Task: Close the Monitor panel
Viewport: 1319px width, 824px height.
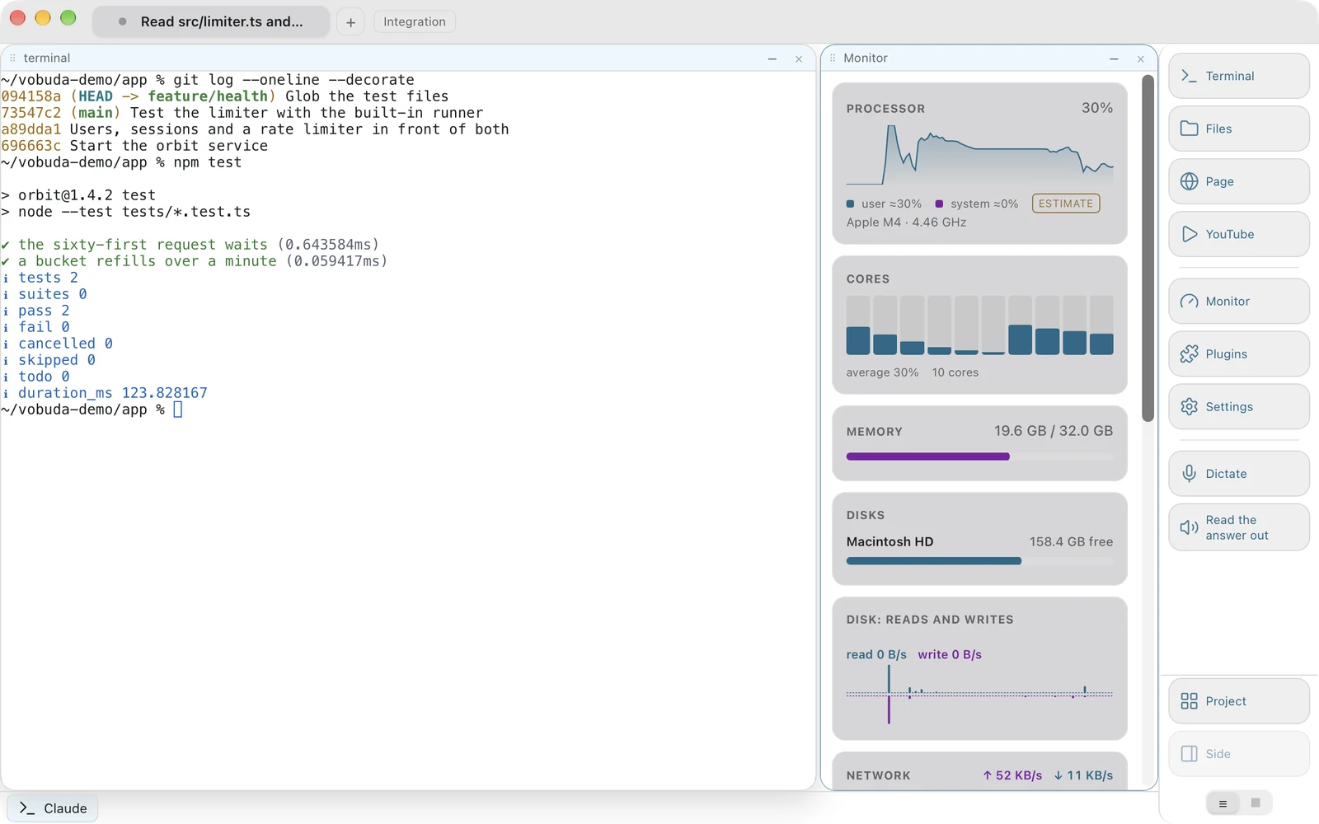Action: coord(1140,59)
